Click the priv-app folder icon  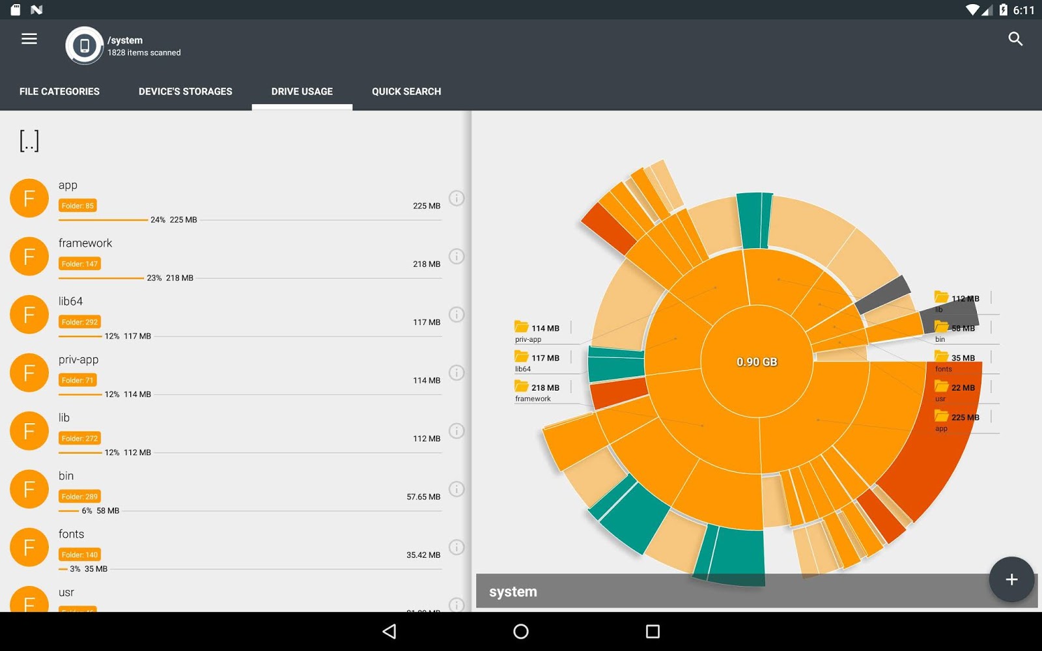pyautogui.click(x=29, y=372)
